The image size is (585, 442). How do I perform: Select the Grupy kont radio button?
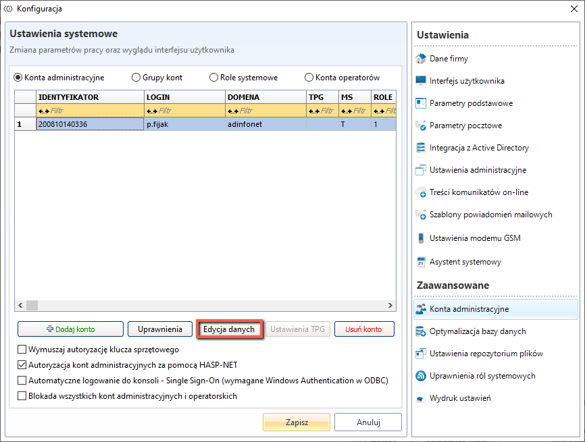click(136, 78)
